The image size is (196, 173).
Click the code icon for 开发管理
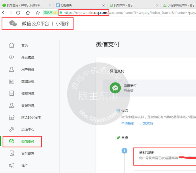[x=12, y=57]
